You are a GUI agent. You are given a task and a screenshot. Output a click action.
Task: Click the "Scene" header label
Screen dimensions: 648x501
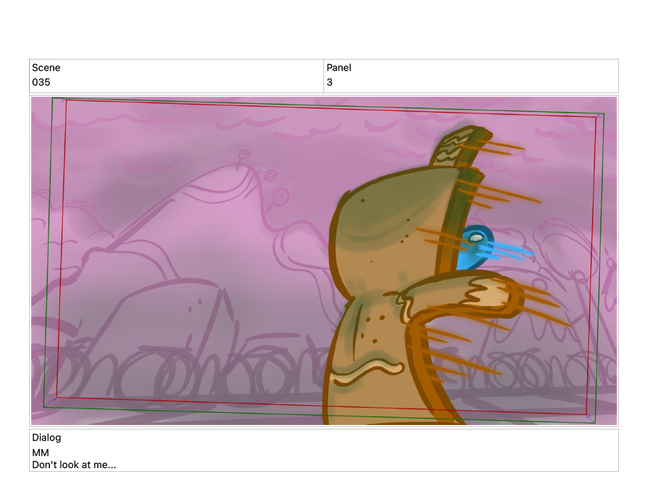(x=46, y=68)
